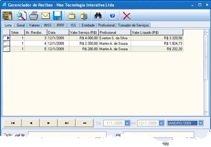
Task: Switch to the IRRF tab
Action: coord(61,25)
